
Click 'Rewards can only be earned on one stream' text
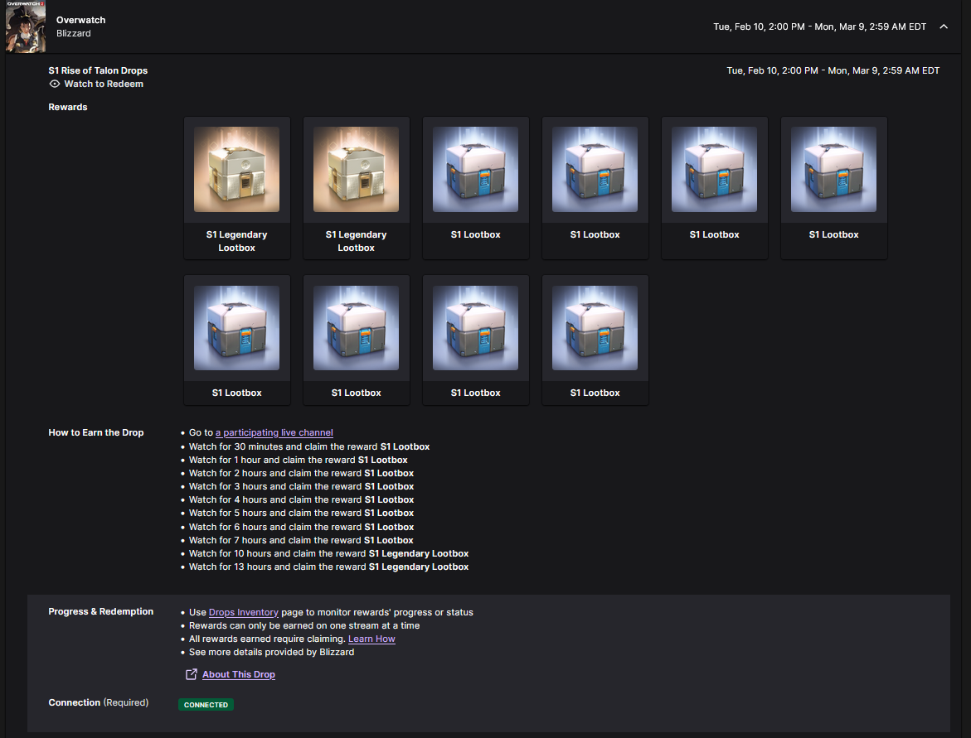click(x=304, y=625)
